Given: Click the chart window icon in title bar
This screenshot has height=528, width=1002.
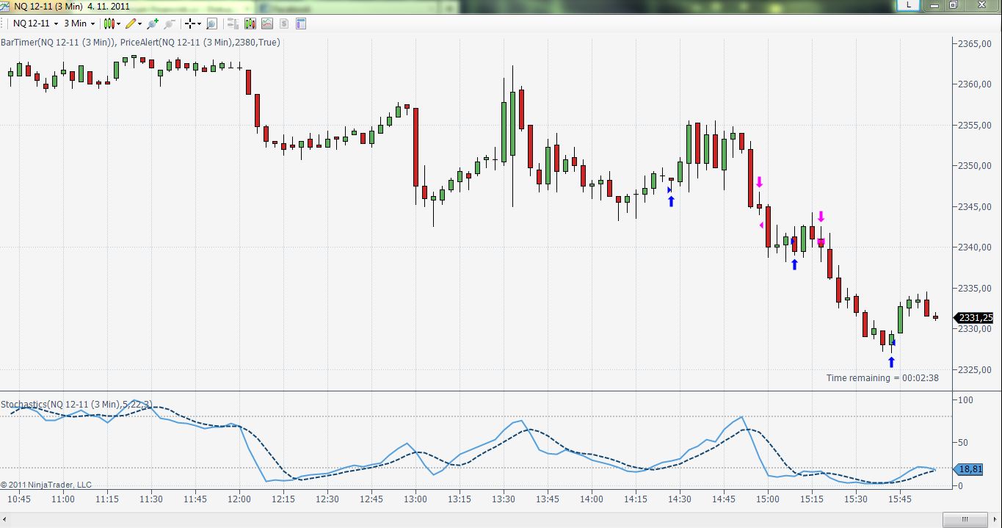Looking at the screenshot, I should pos(6,6).
